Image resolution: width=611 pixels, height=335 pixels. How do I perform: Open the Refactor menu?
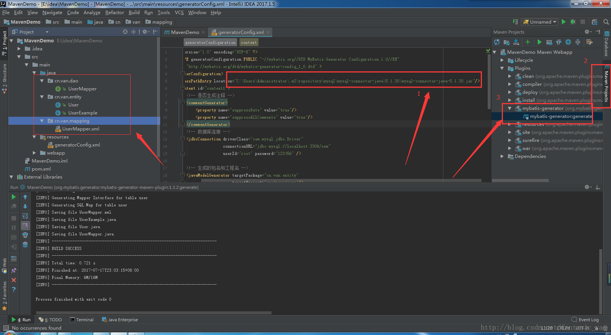coord(115,12)
